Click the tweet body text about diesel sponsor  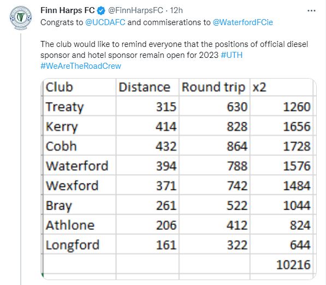pos(174,50)
